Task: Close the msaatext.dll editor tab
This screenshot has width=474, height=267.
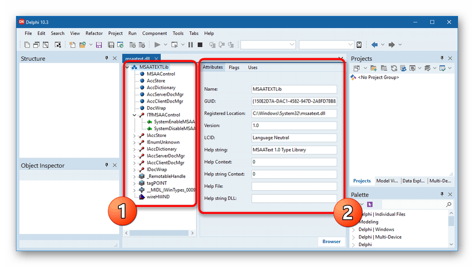Action: 156,58
